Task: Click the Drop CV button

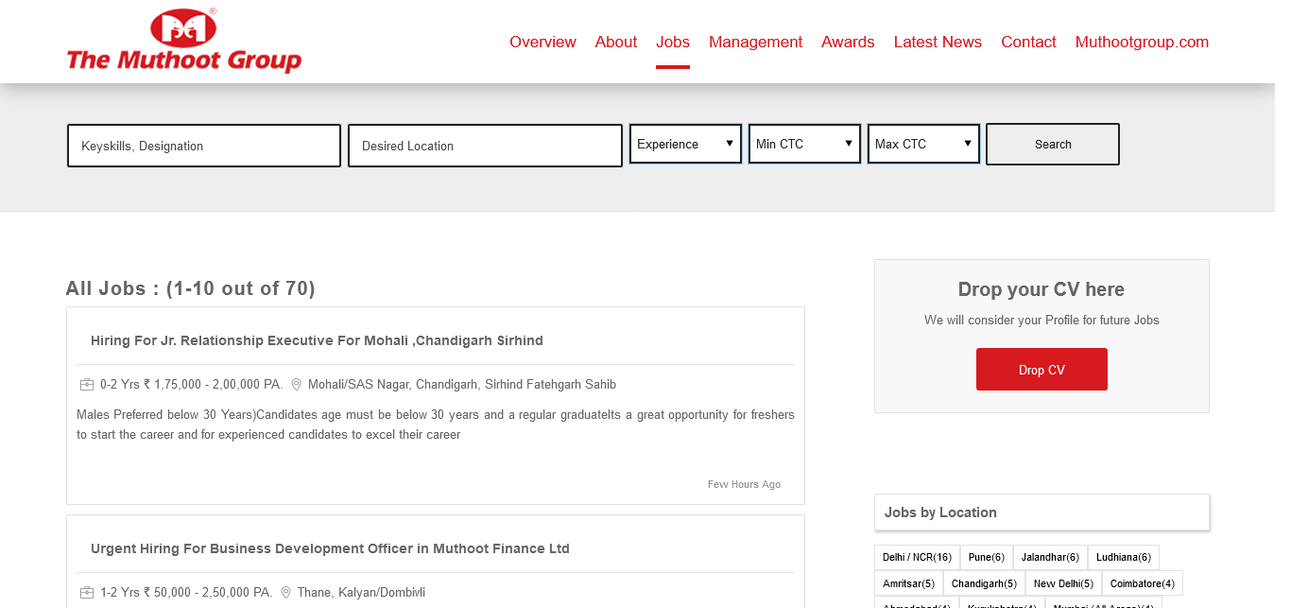Action: click(1041, 370)
